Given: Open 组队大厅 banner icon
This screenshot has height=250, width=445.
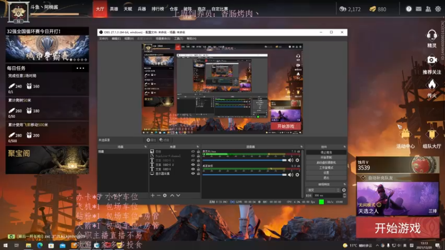Looking at the screenshot, I should tap(432, 134).
